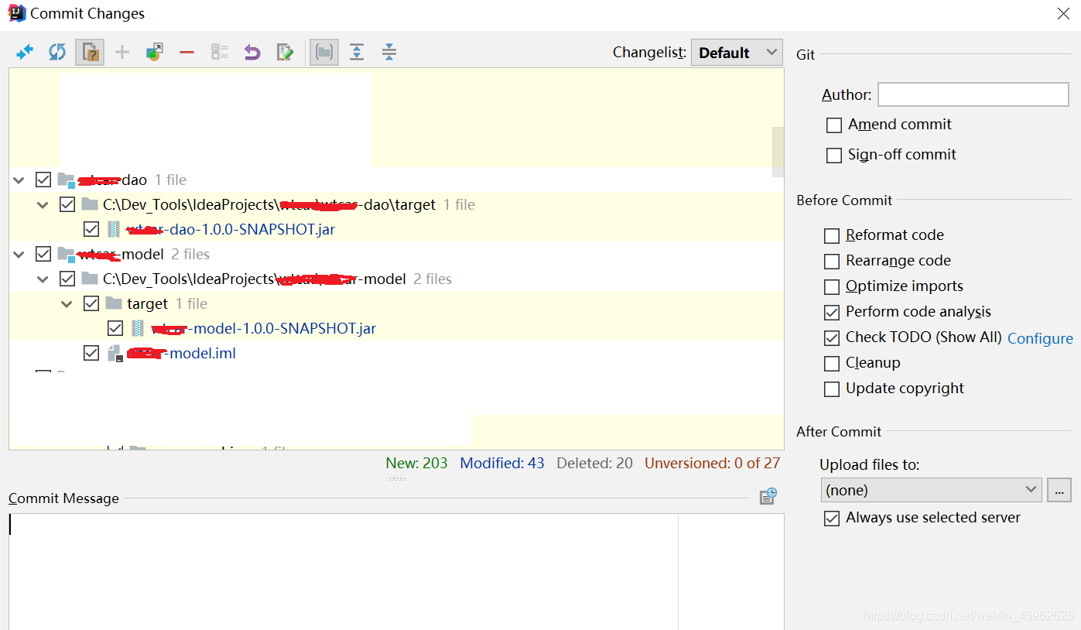Image resolution: width=1081 pixels, height=630 pixels.
Task: Collapse the target folder node
Action: pyautogui.click(x=67, y=303)
